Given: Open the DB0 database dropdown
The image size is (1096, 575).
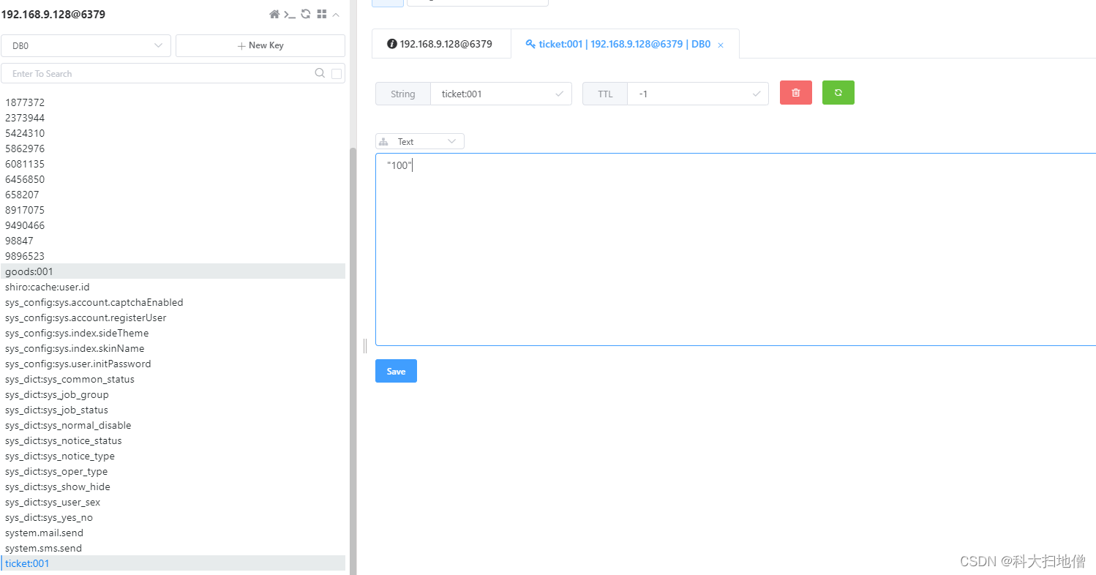Looking at the screenshot, I should click(86, 45).
